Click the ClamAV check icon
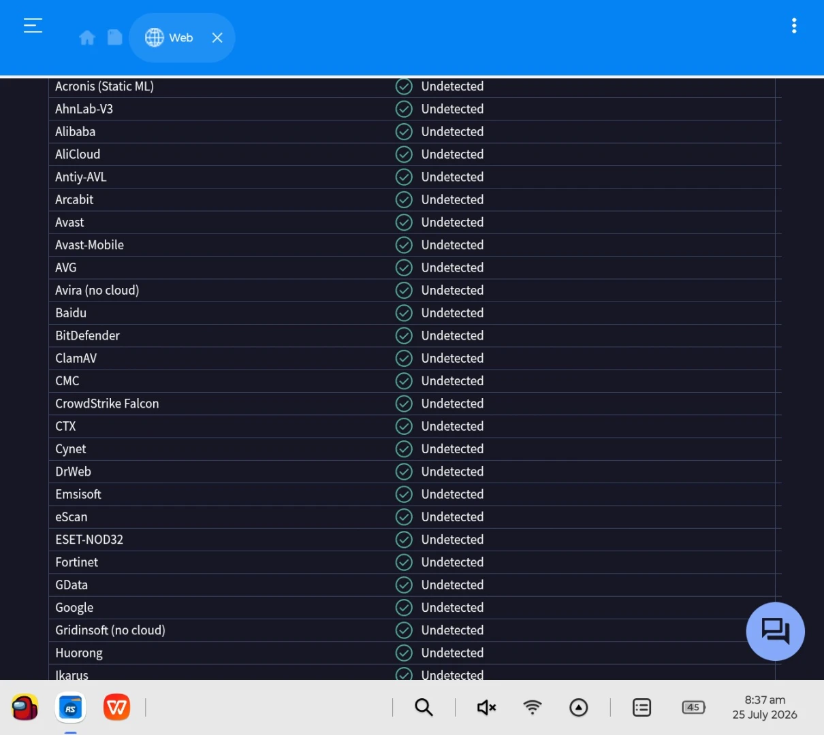This screenshot has width=824, height=735. 404,359
